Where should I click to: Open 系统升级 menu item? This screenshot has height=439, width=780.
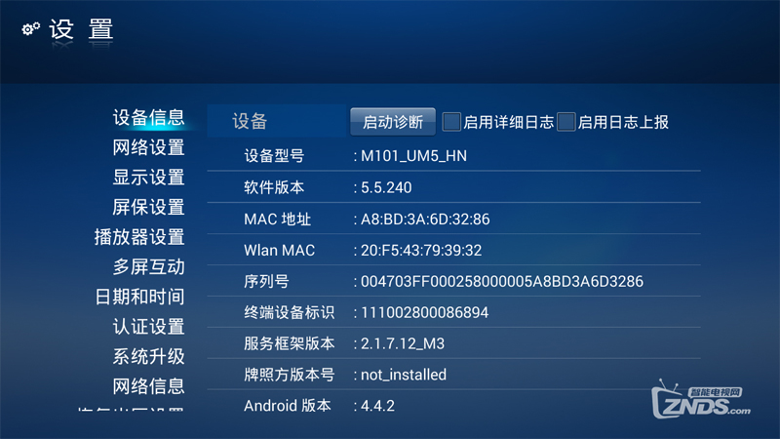[x=149, y=356]
